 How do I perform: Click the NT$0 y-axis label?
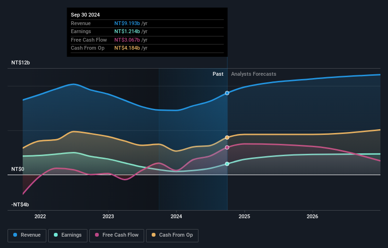[18, 169]
